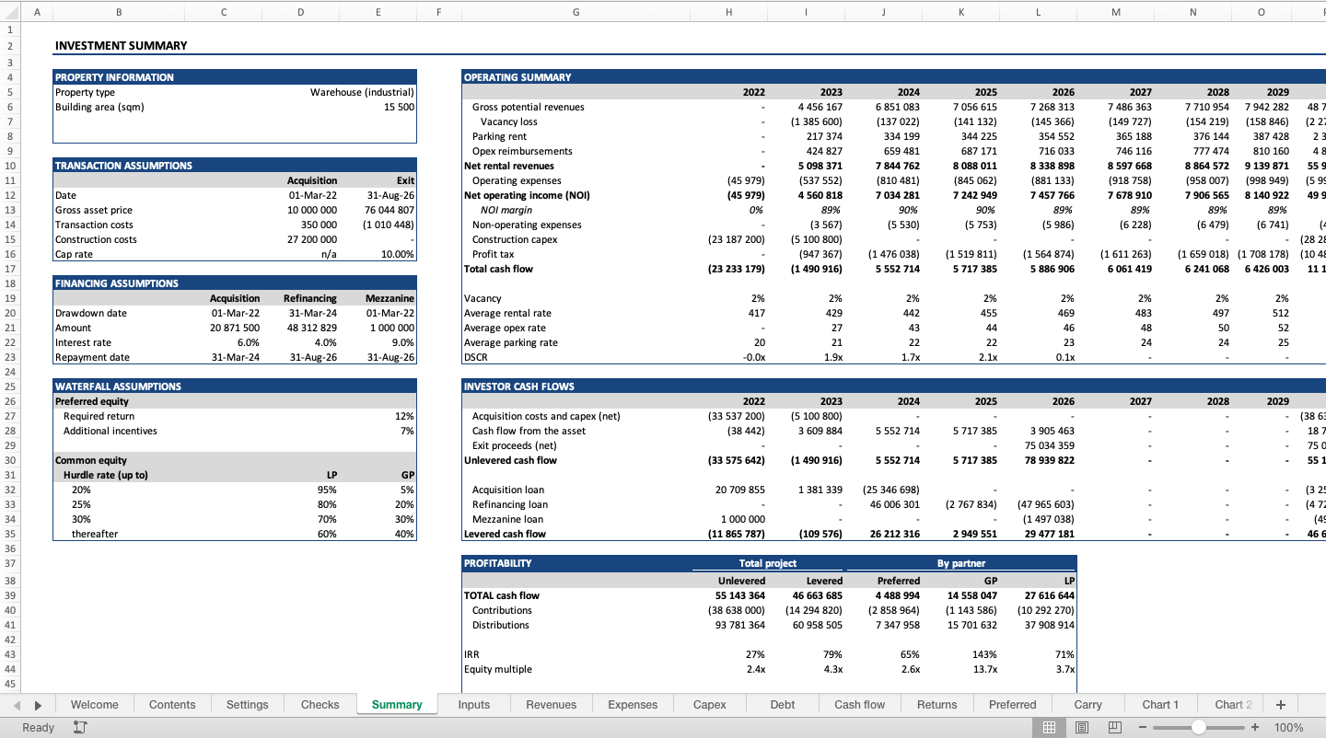Open the Debt sheet tab
1326x738 pixels.
[782, 704]
